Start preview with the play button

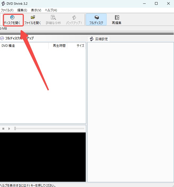pyautogui.click(x=9, y=129)
